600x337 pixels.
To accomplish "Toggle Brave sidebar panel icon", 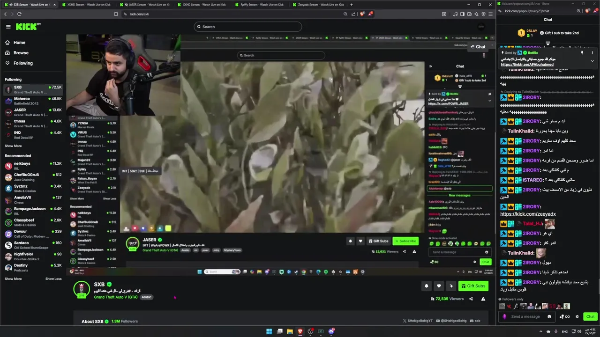I will pos(462,14).
